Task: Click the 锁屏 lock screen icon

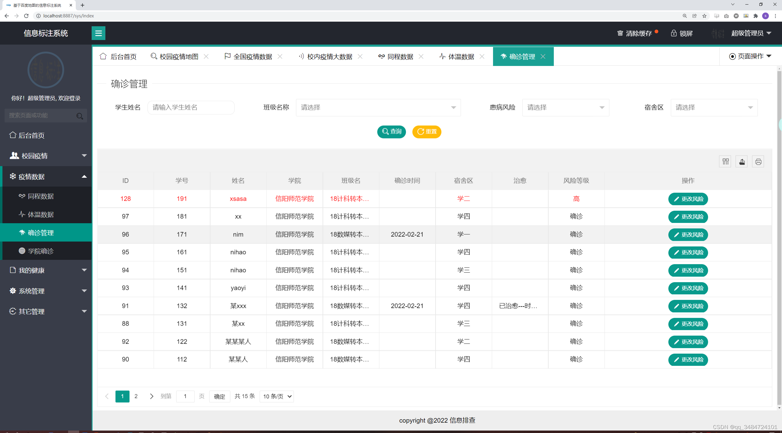Action: click(674, 33)
